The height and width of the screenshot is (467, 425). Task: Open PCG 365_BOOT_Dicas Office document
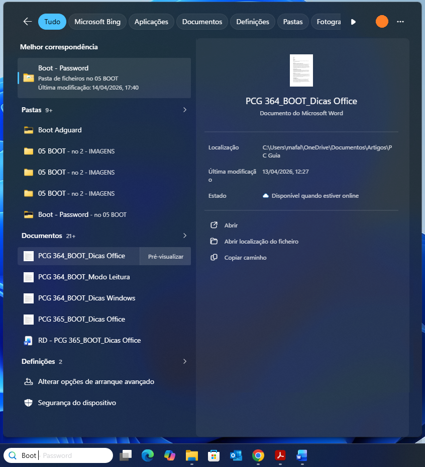pos(104,319)
